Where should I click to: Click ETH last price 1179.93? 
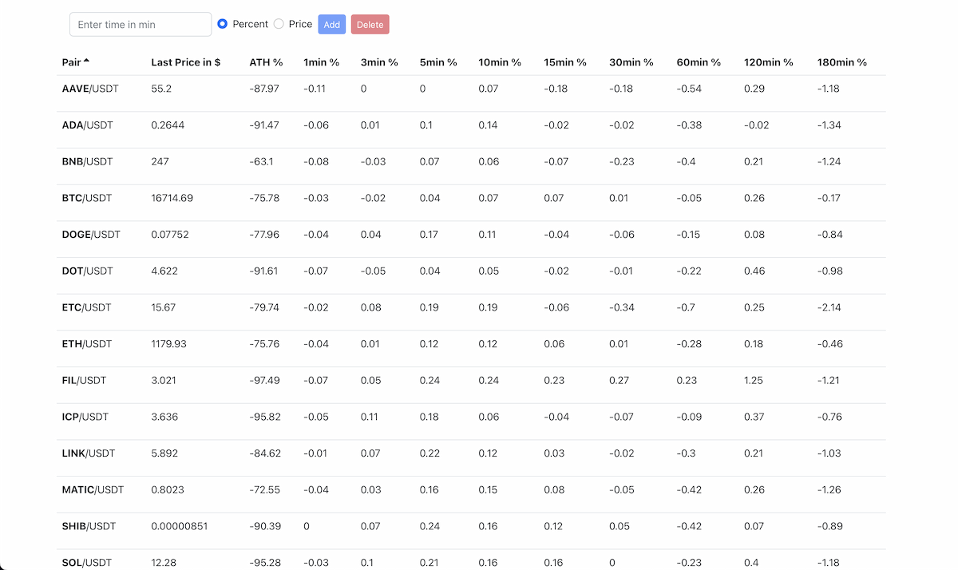click(x=168, y=344)
